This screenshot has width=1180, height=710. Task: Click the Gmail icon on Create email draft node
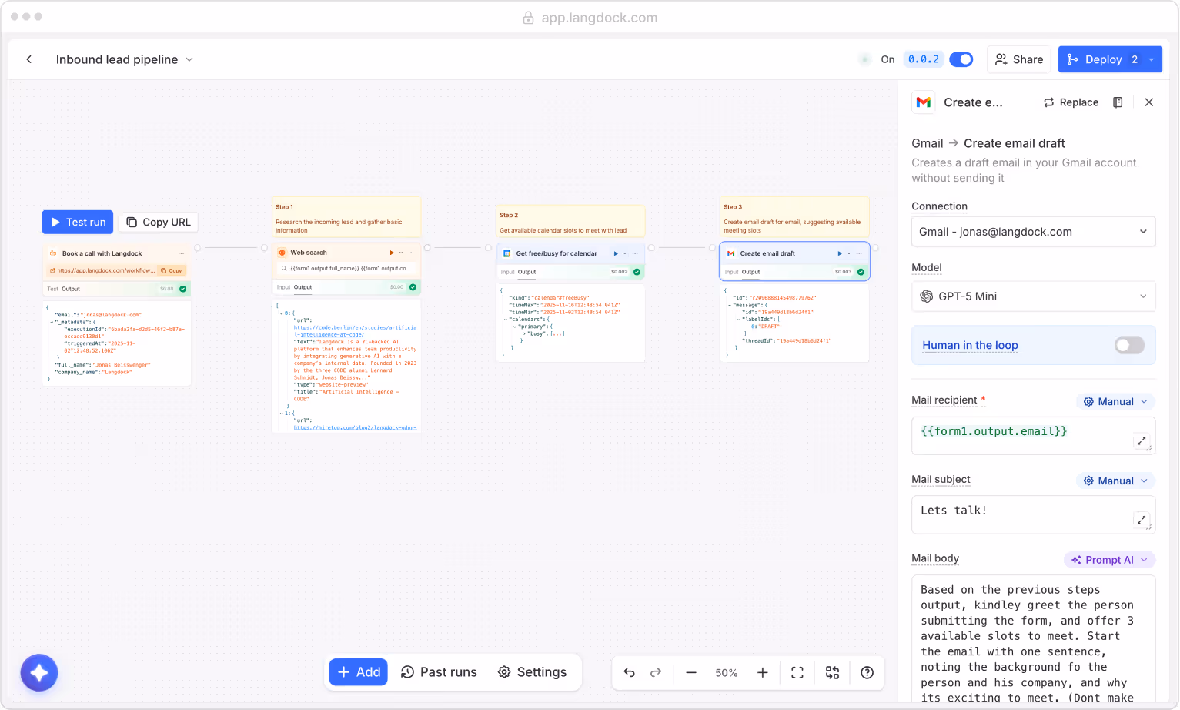[x=731, y=253]
